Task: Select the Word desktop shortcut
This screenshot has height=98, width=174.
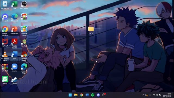Action: click(14, 55)
